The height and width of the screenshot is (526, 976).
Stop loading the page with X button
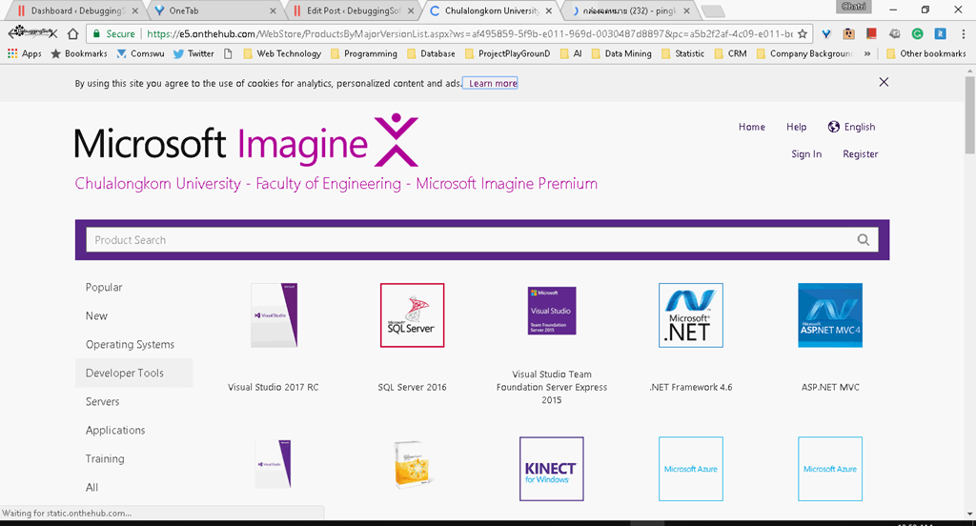[x=52, y=33]
